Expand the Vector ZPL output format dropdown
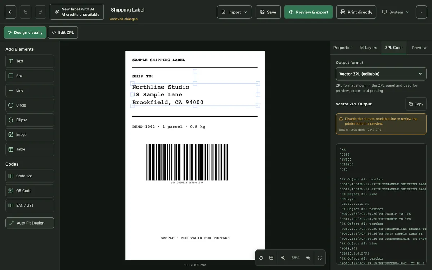This screenshot has height=270, width=432. tap(381, 74)
